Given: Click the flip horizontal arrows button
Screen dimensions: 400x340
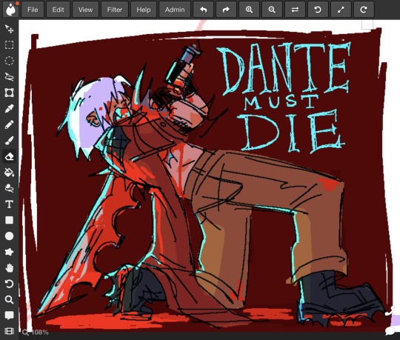Looking at the screenshot, I should click(295, 10).
